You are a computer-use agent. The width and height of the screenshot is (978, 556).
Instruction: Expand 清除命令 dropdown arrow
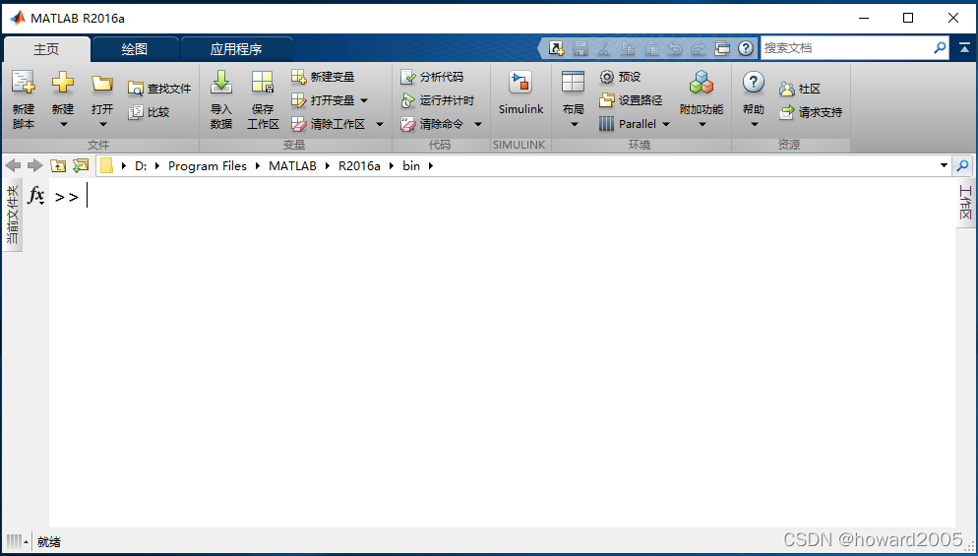tap(478, 124)
